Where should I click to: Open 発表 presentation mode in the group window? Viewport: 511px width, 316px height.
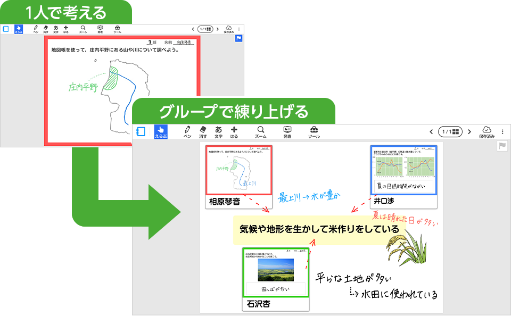(287, 132)
